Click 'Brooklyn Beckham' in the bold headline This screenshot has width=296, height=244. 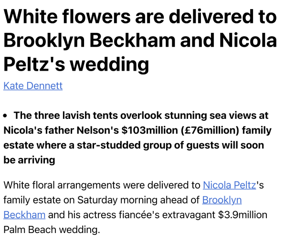[x=90, y=40]
